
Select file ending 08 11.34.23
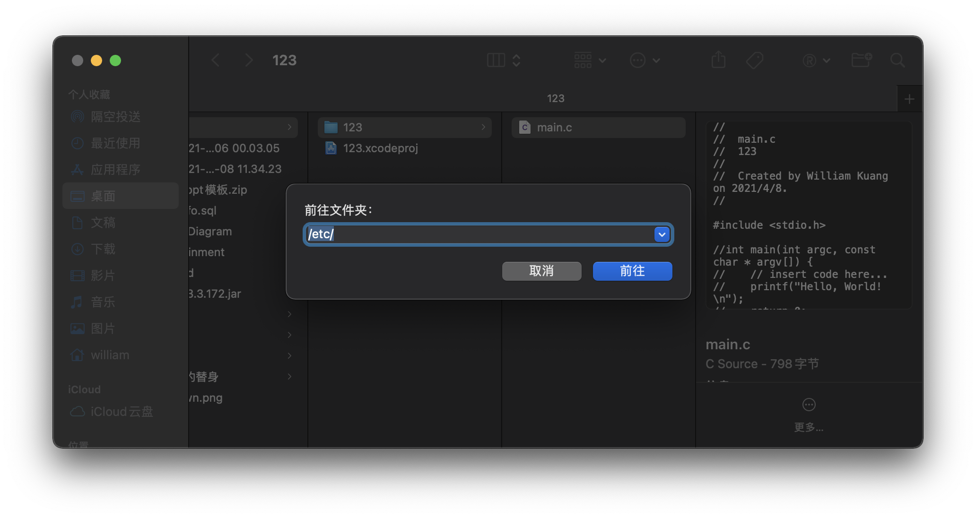pos(243,169)
